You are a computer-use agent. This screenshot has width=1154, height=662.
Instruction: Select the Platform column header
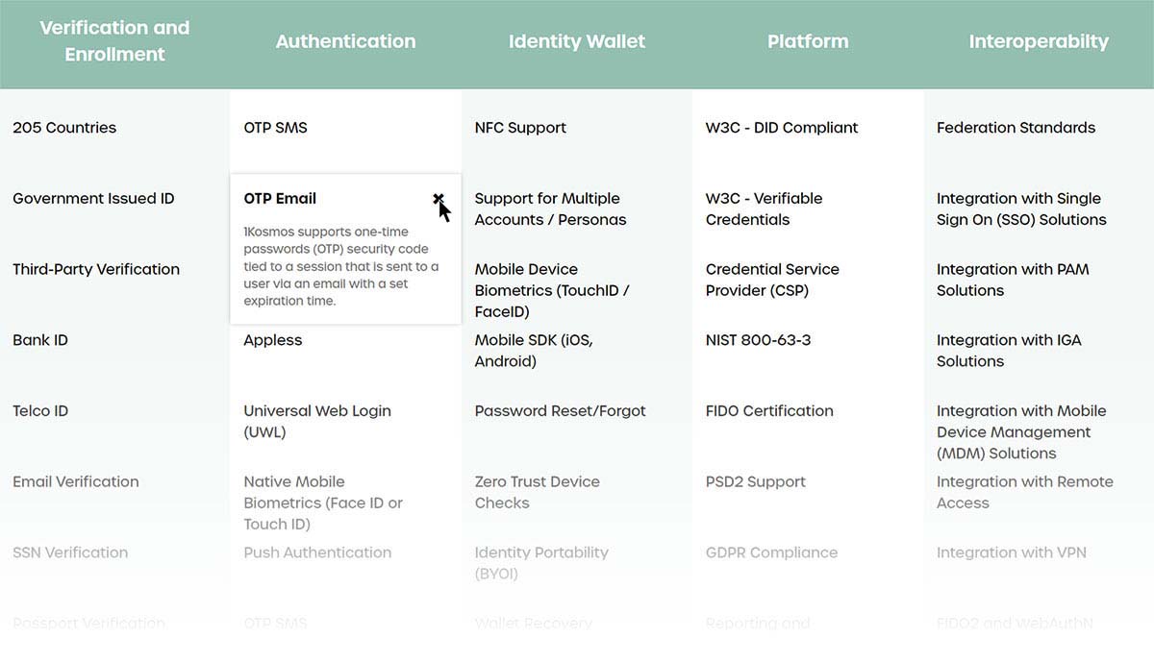tap(807, 41)
